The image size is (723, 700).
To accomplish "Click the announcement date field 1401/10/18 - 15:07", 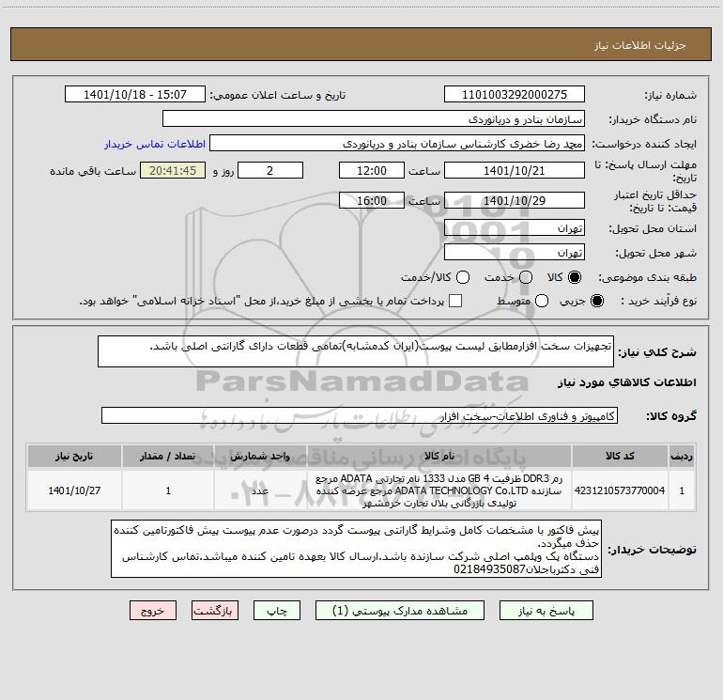I will [x=135, y=95].
